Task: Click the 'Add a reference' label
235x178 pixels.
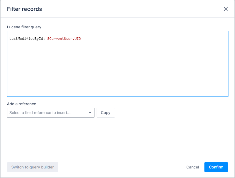Action: click(22, 104)
